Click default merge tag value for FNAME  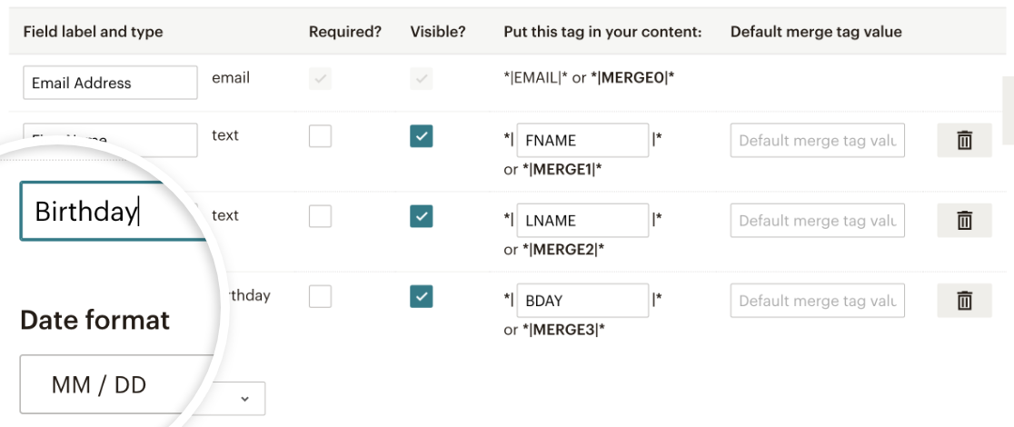point(818,141)
